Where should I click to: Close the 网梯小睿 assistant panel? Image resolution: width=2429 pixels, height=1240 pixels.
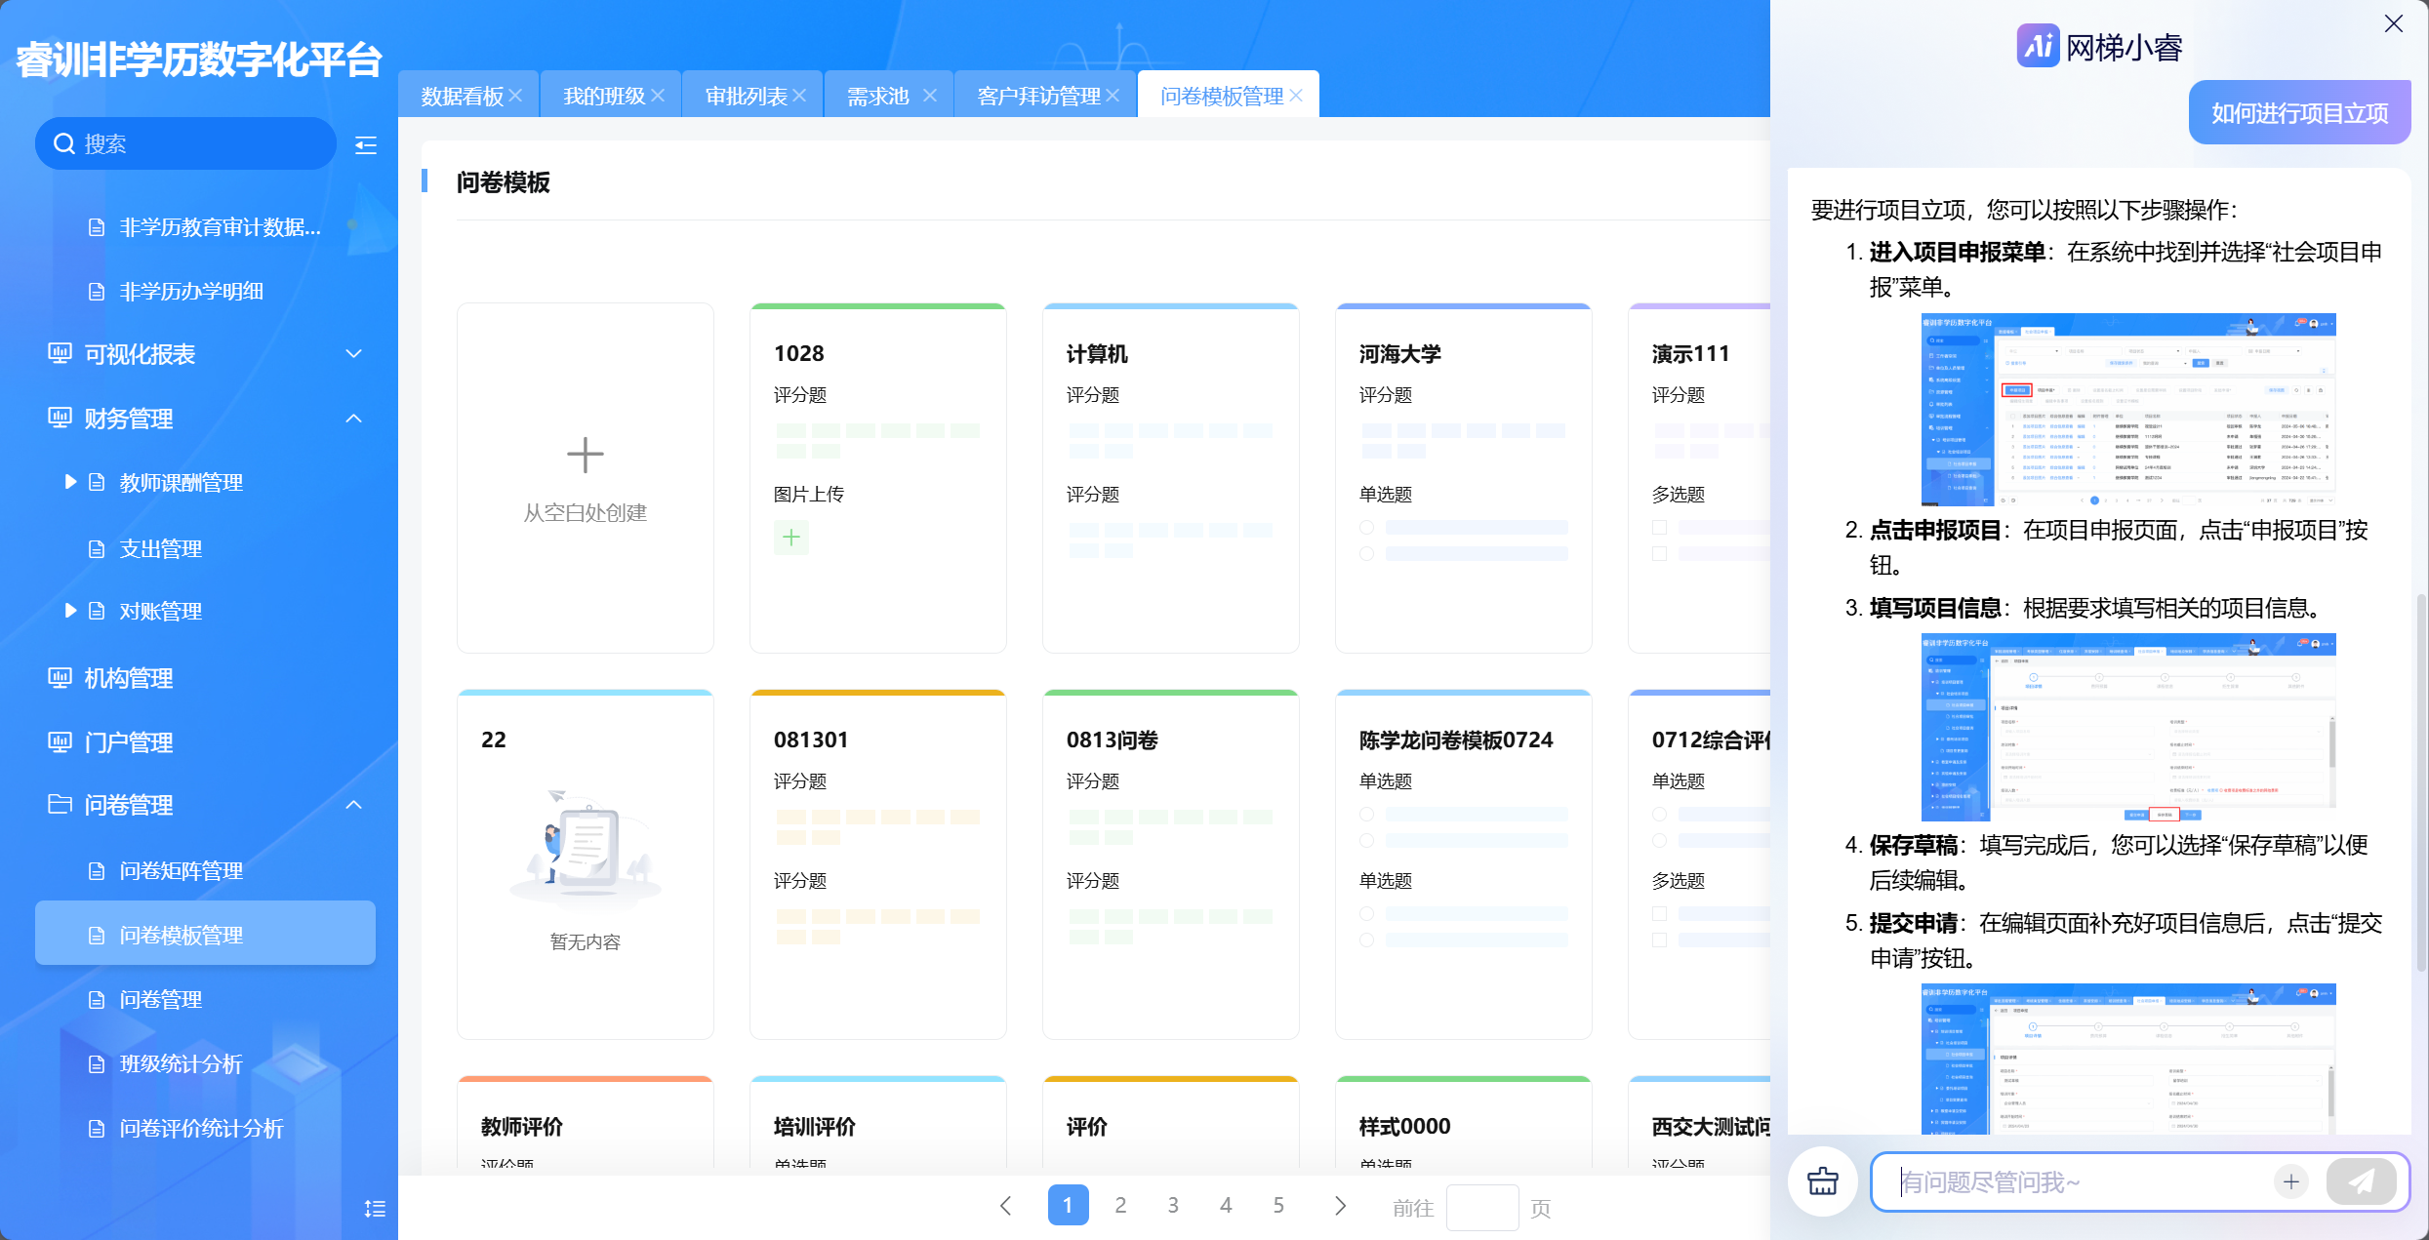click(2394, 24)
